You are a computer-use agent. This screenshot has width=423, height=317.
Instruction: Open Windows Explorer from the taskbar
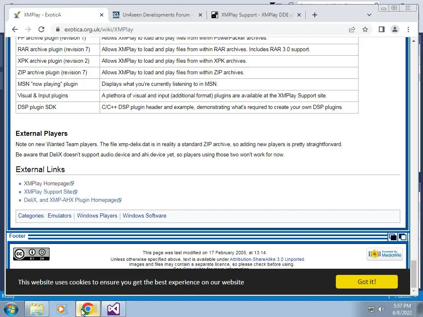[37, 309]
